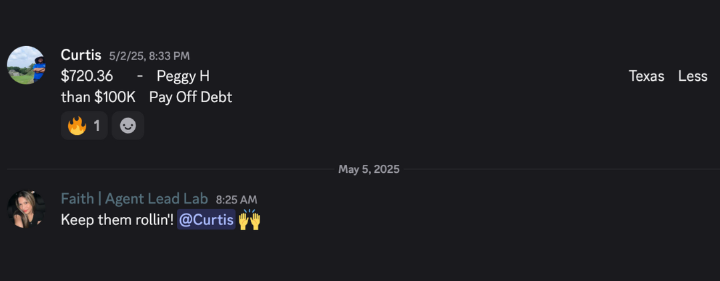Select the Pay Off Debt text
This screenshot has width=720, height=281.
click(x=191, y=97)
